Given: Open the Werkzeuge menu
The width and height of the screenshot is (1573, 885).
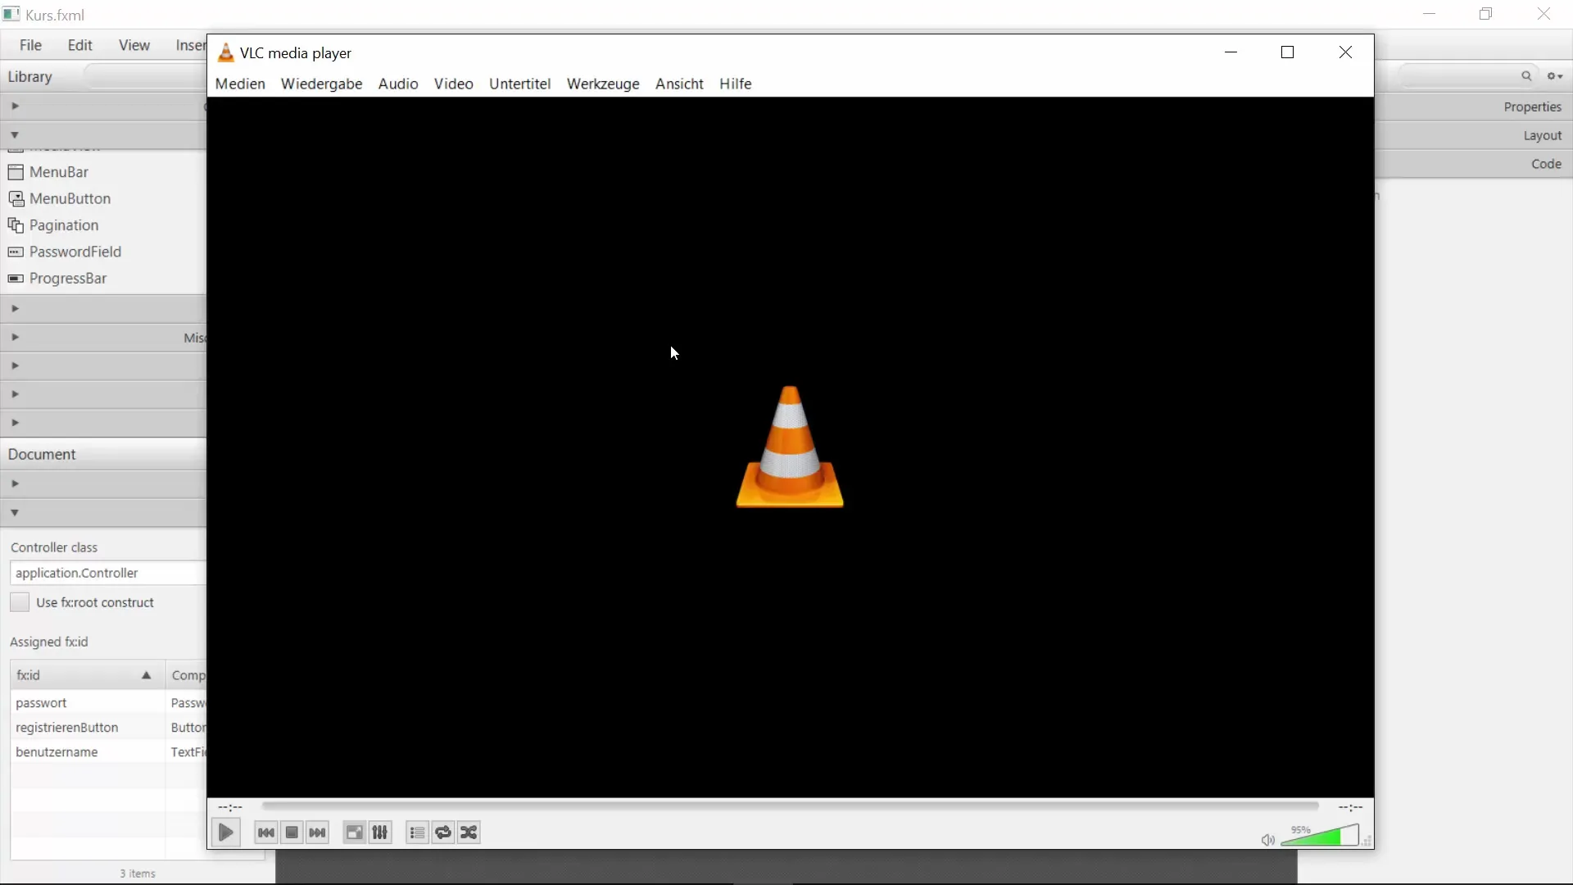Looking at the screenshot, I should [603, 84].
